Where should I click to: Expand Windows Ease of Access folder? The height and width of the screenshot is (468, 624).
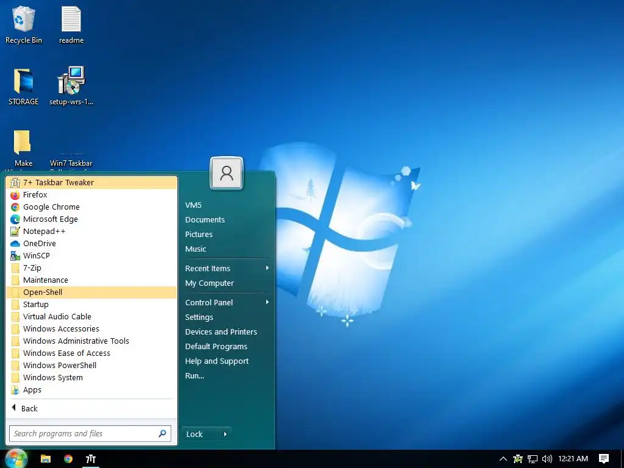coord(91,353)
